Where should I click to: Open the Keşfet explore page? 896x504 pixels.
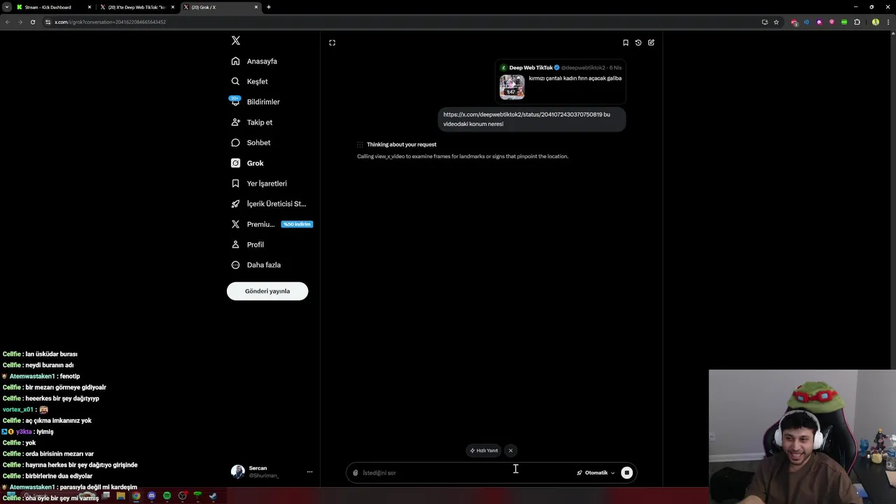pos(250,81)
